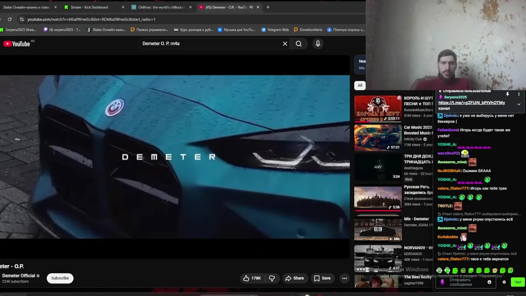The image size is (526, 296).
Task: Open emoji picker in chat message box
Action: (x=489, y=282)
